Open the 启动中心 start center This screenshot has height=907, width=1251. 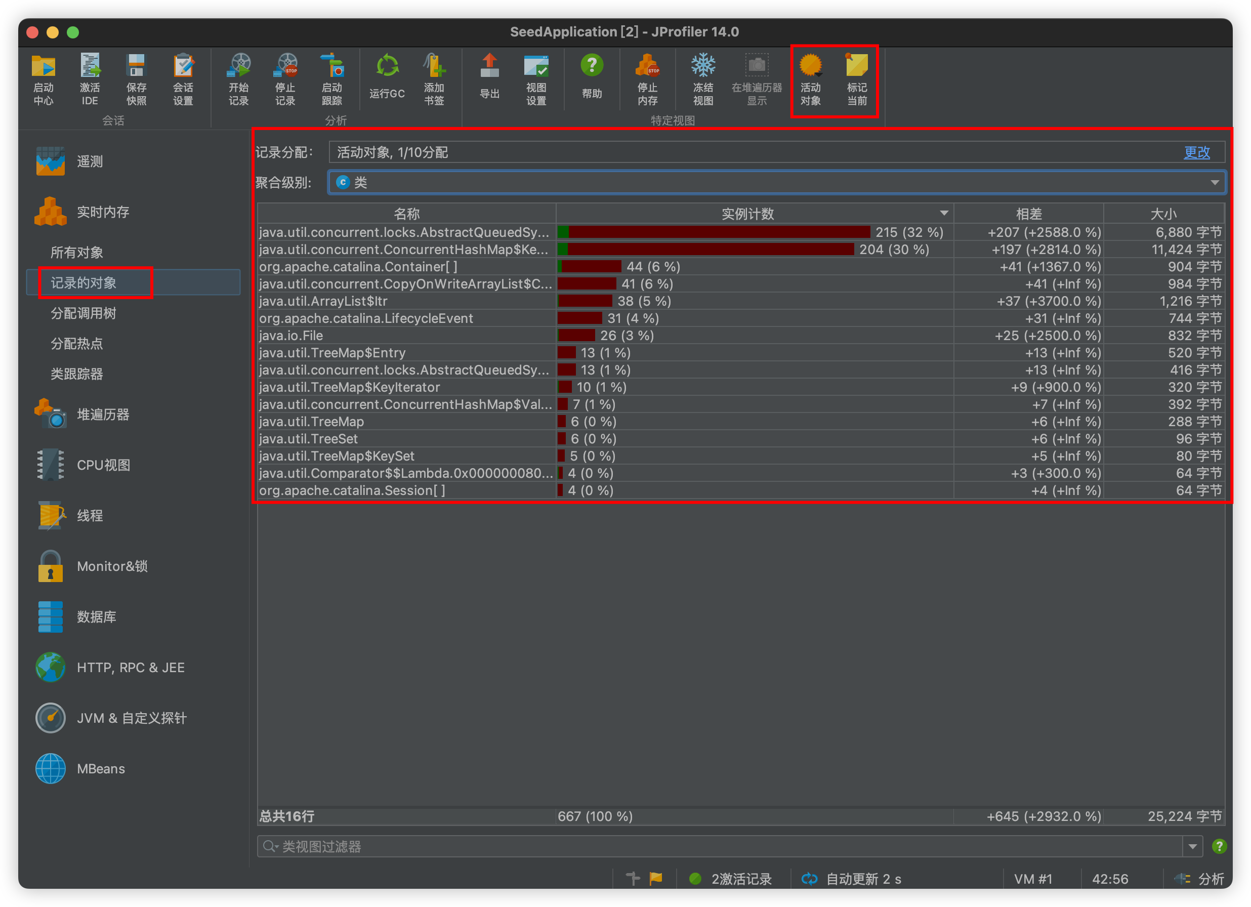coord(43,79)
